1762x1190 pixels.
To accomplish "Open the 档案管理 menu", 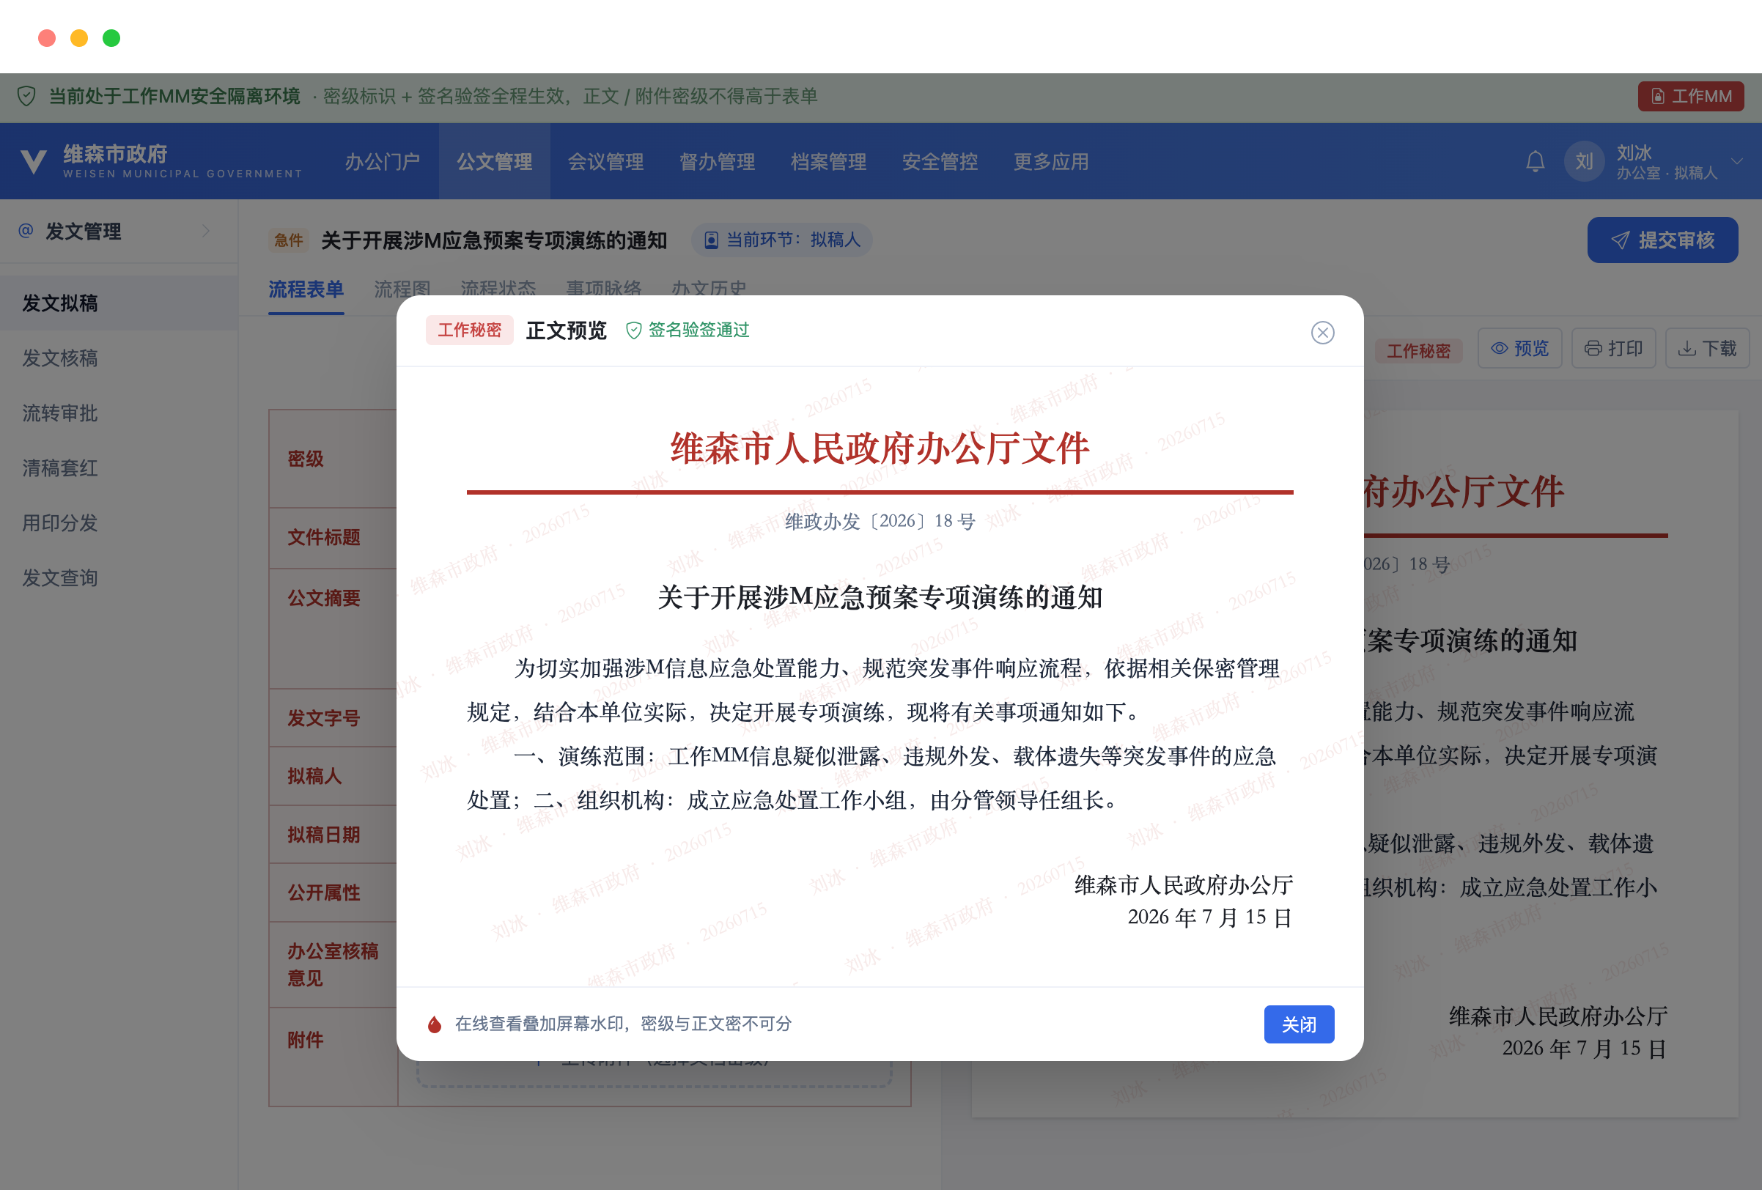I will [829, 161].
